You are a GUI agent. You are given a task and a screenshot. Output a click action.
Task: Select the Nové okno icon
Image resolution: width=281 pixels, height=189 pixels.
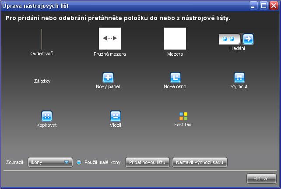tap(175, 78)
